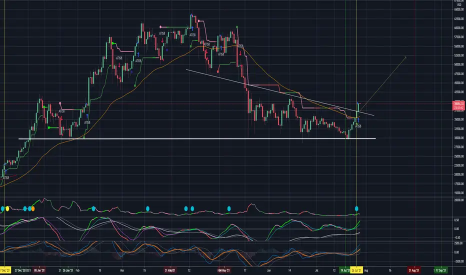Click the cyan signal dot under 26 Jul
Image resolution: width=466 pixels, height=275 pixels.
pyautogui.click(x=356, y=208)
